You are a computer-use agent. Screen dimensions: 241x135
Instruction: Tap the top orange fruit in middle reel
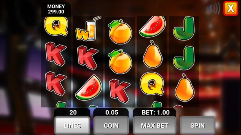120,31
